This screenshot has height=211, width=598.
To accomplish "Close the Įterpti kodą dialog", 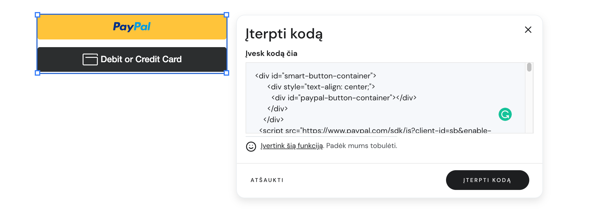I will coord(528,30).
